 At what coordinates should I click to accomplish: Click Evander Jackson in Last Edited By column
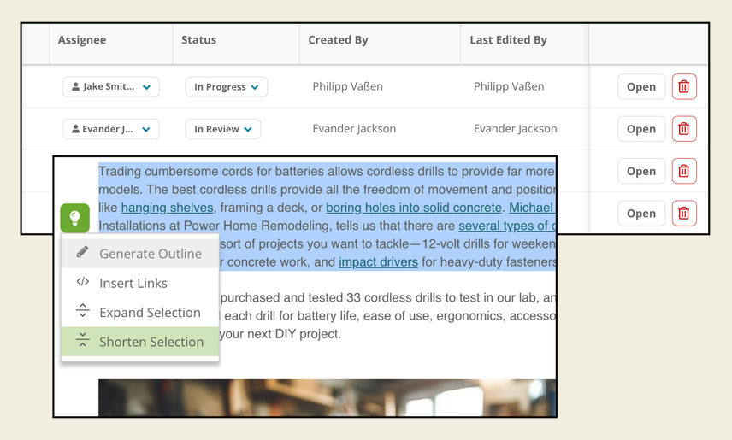tap(516, 129)
